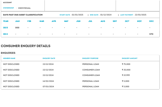Click the Enquiry Purpose column header

point(90,58)
